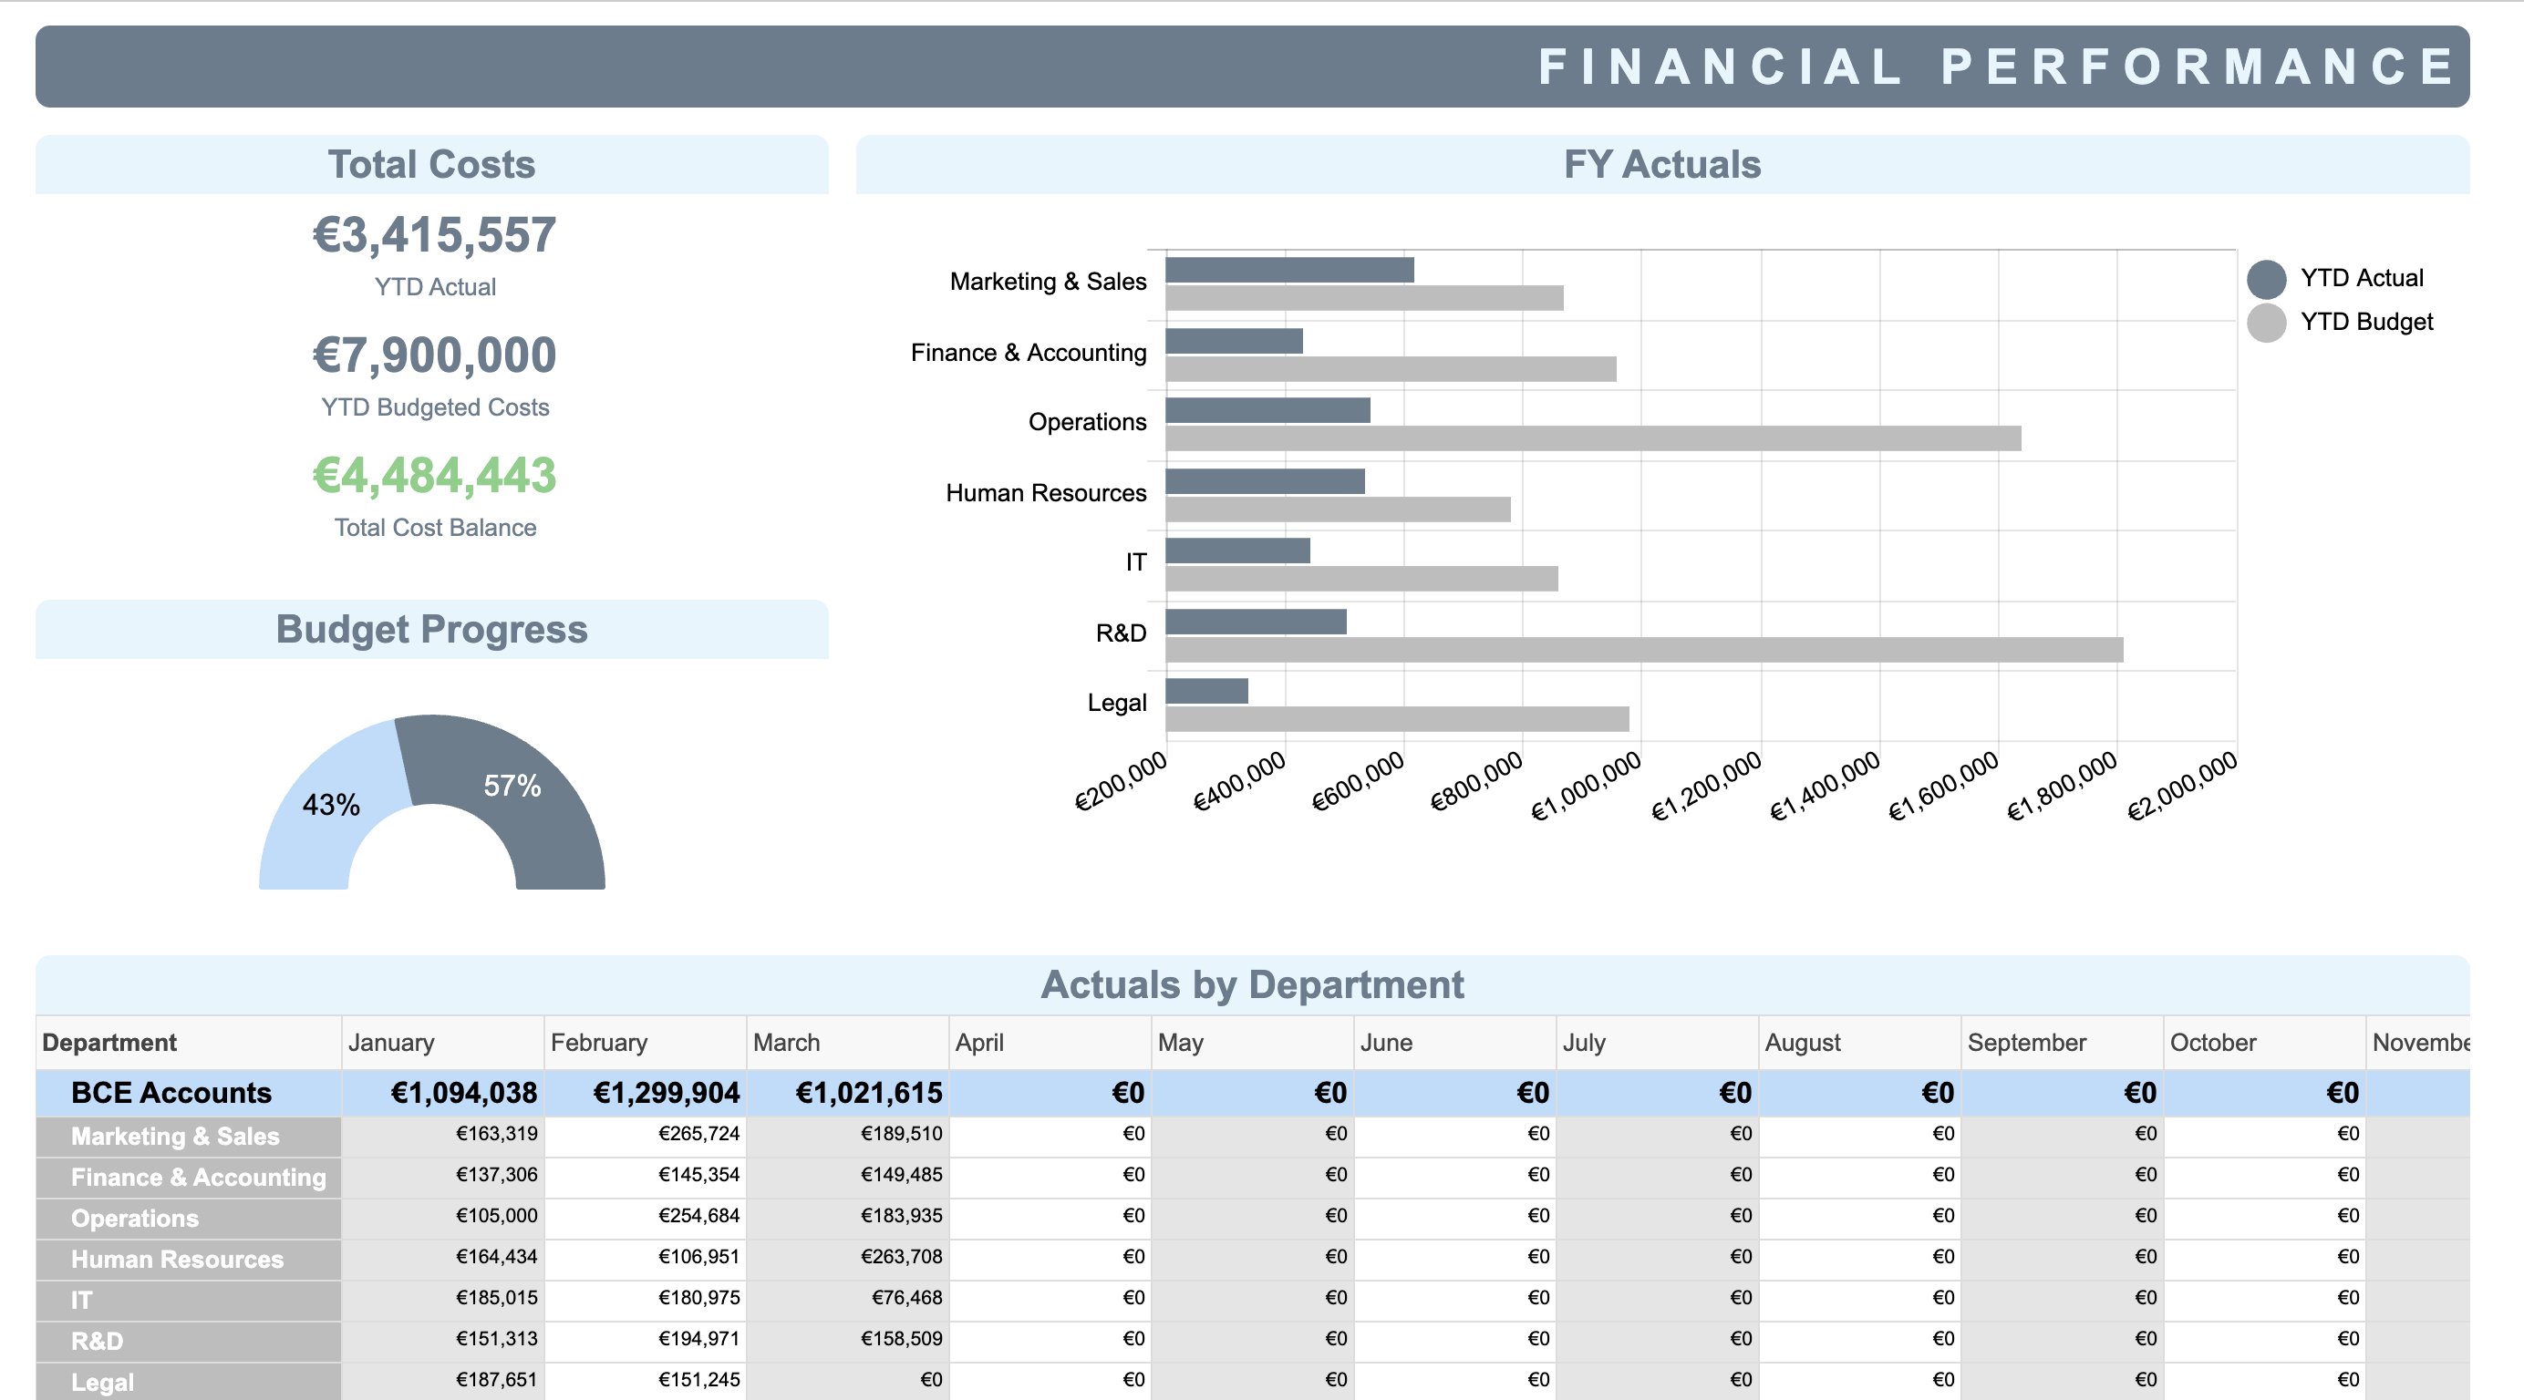Click the €3,415,557 YTD Actual figure
2524x1400 pixels.
point(434,235)
